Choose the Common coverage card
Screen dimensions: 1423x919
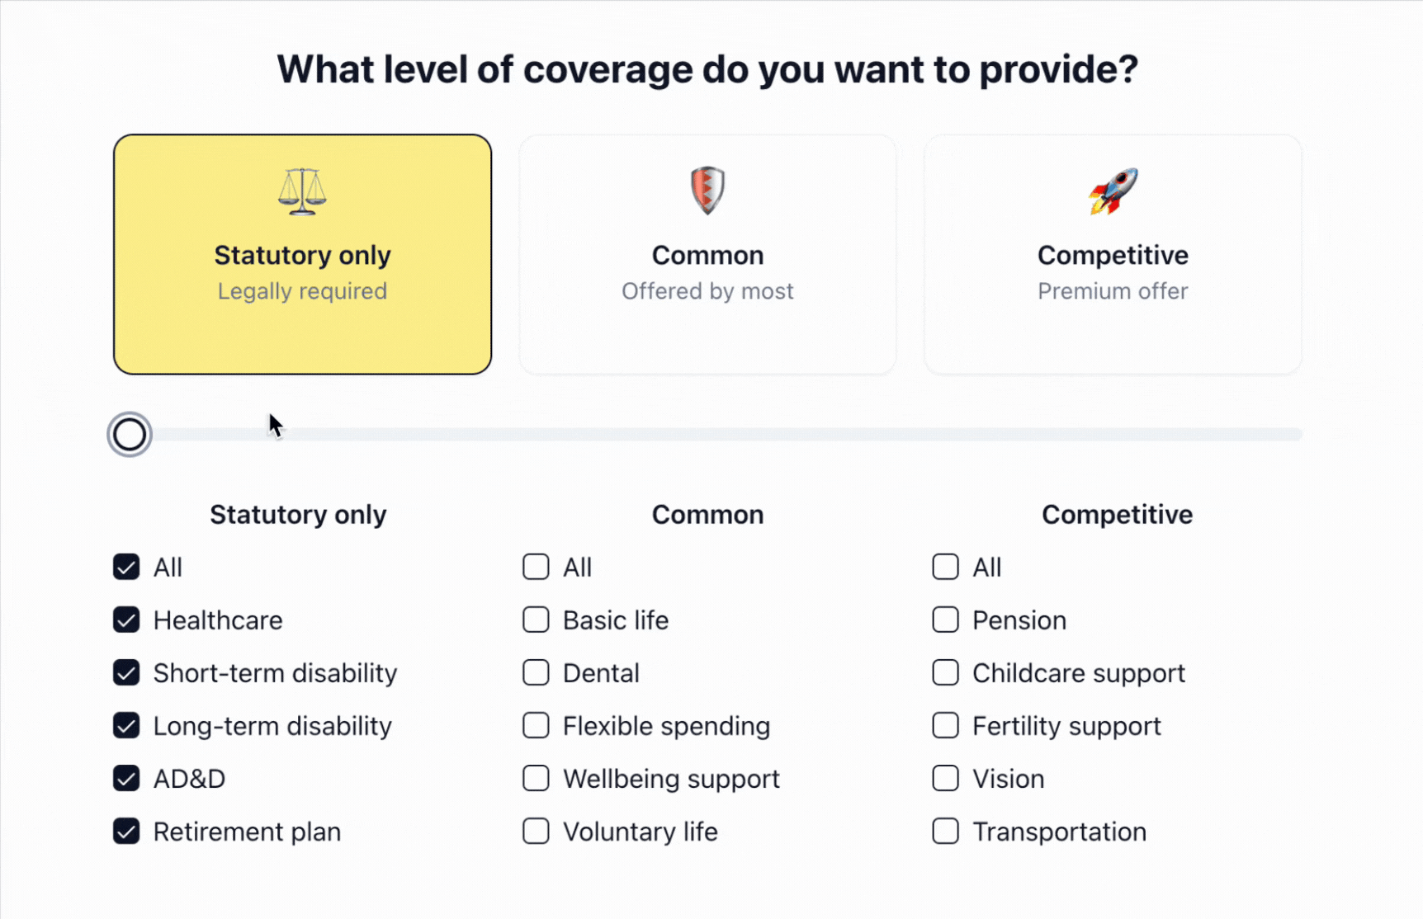click(707, 254)
